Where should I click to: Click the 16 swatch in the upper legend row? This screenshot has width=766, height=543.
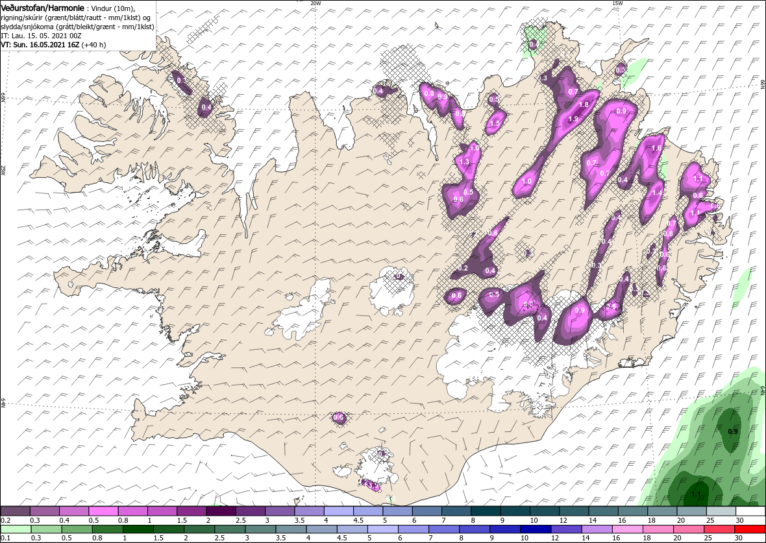633,511
